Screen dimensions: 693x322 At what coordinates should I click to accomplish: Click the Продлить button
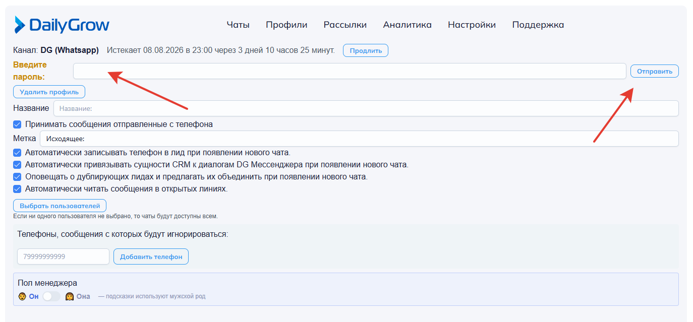pyautogui.click(x=366, y=50)
